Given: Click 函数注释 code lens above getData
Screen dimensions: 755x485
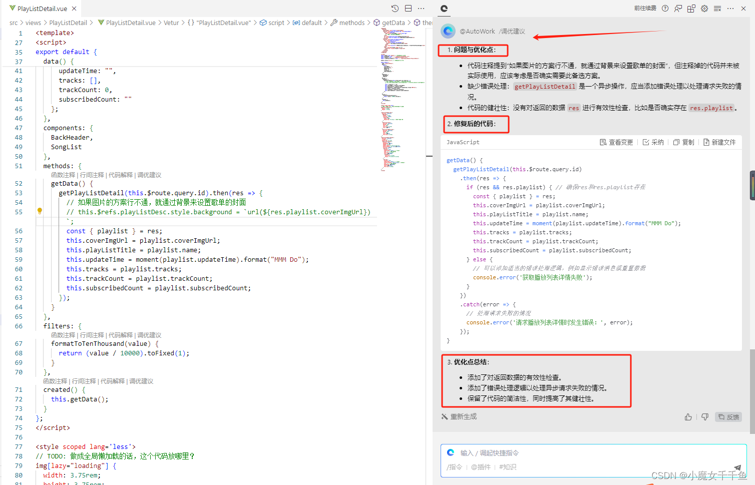Looking at the screenshot, I should [x=63, y=175].
